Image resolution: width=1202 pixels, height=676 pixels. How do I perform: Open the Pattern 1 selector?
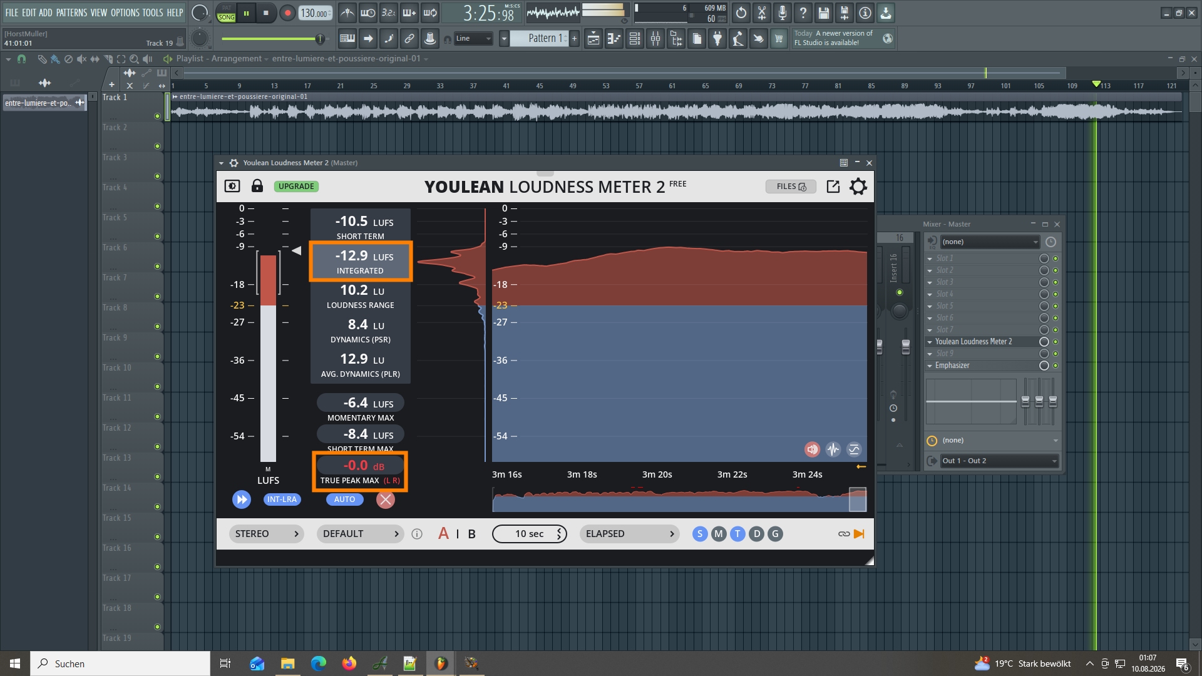[x=541, y=38]
